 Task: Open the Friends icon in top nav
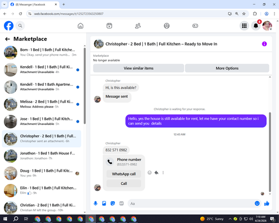coord(138,26)
